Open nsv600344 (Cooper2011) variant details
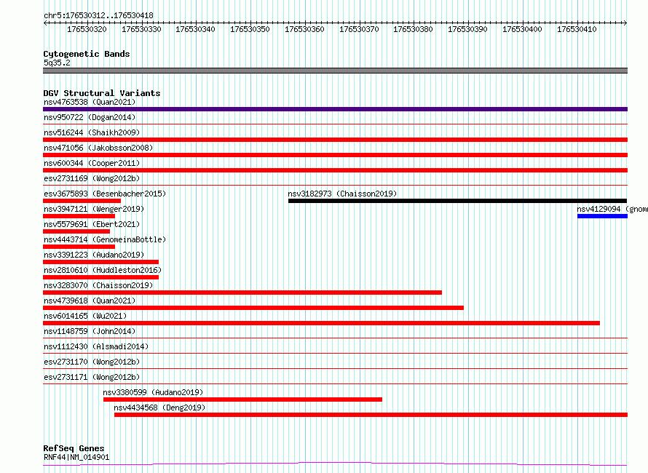Image resolution: width=648 pixels, height=473 pixels. pos(92,163)
